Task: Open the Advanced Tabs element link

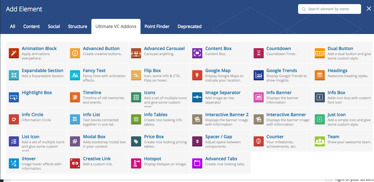Action: coord(221,159)
